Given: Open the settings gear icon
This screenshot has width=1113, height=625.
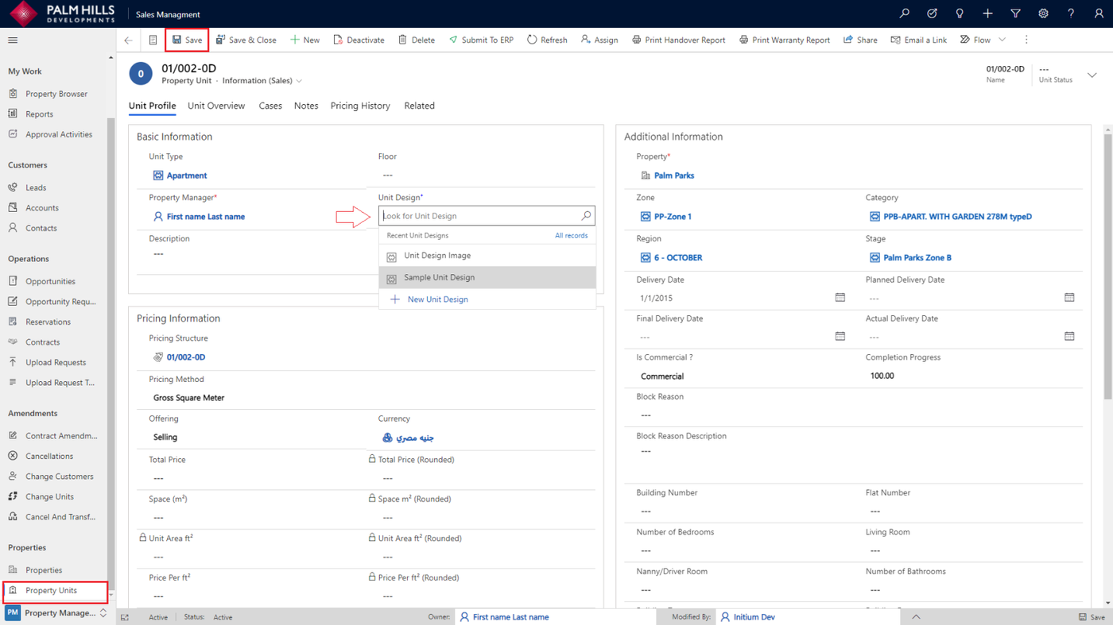Looking at the screenshot, I should (1043, 14).
